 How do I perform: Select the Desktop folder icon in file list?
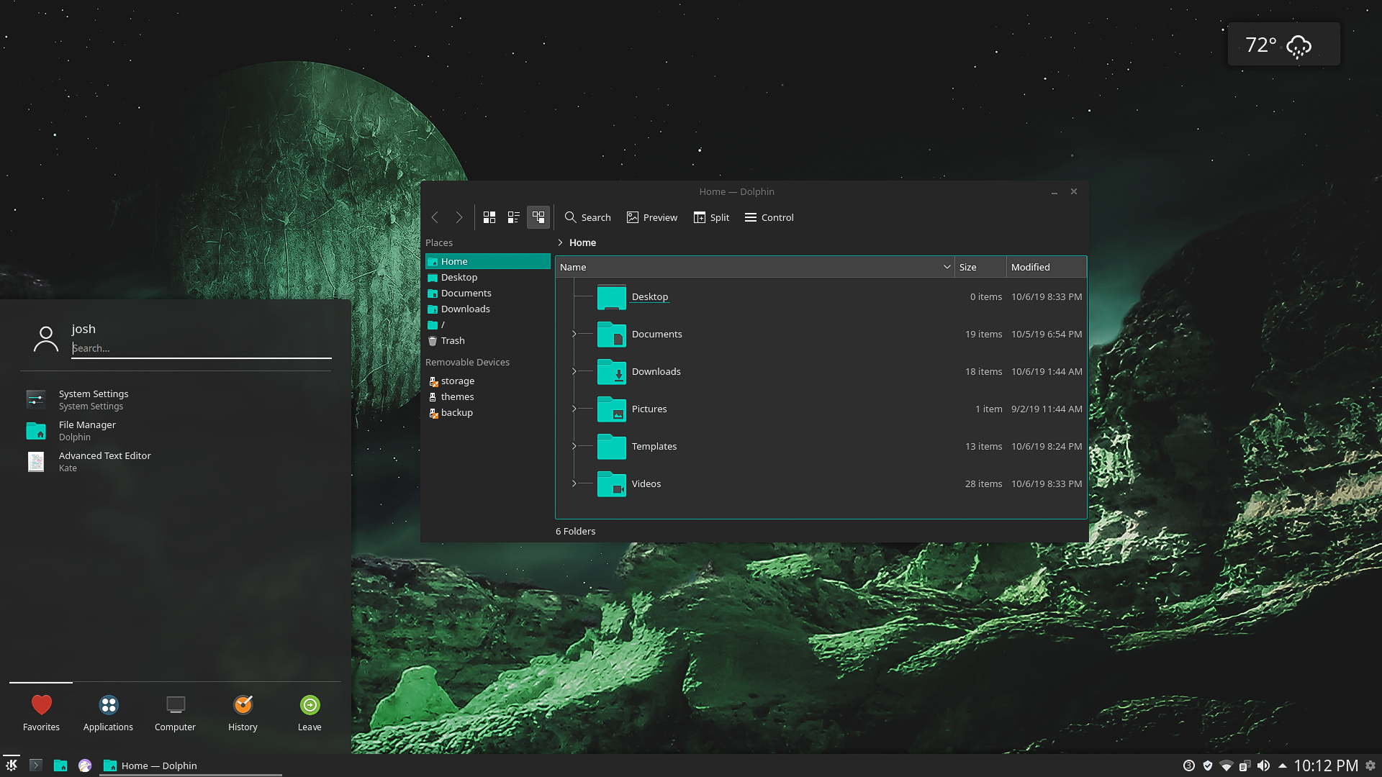point(612,297)
